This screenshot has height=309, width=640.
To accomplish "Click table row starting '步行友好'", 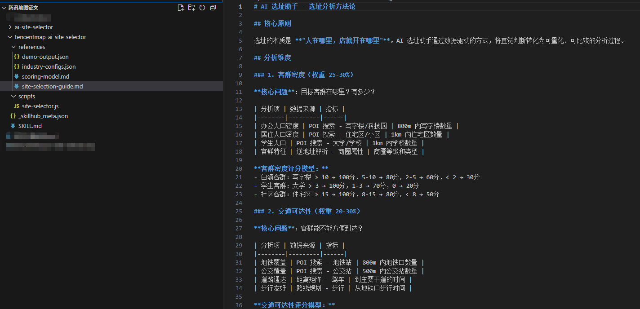I will [x=333, y=288].
